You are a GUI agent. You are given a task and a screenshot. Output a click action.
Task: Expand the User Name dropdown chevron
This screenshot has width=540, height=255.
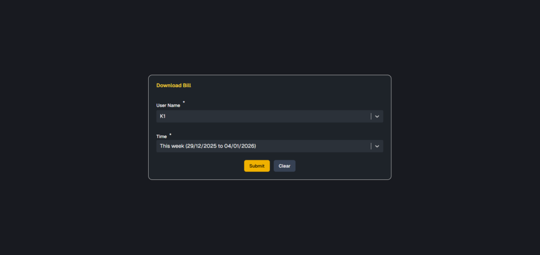point(377,116)
